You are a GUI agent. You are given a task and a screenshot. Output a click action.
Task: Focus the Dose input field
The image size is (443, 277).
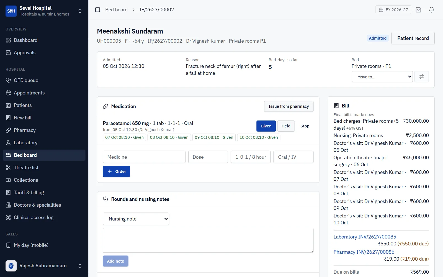coord(208,157)
